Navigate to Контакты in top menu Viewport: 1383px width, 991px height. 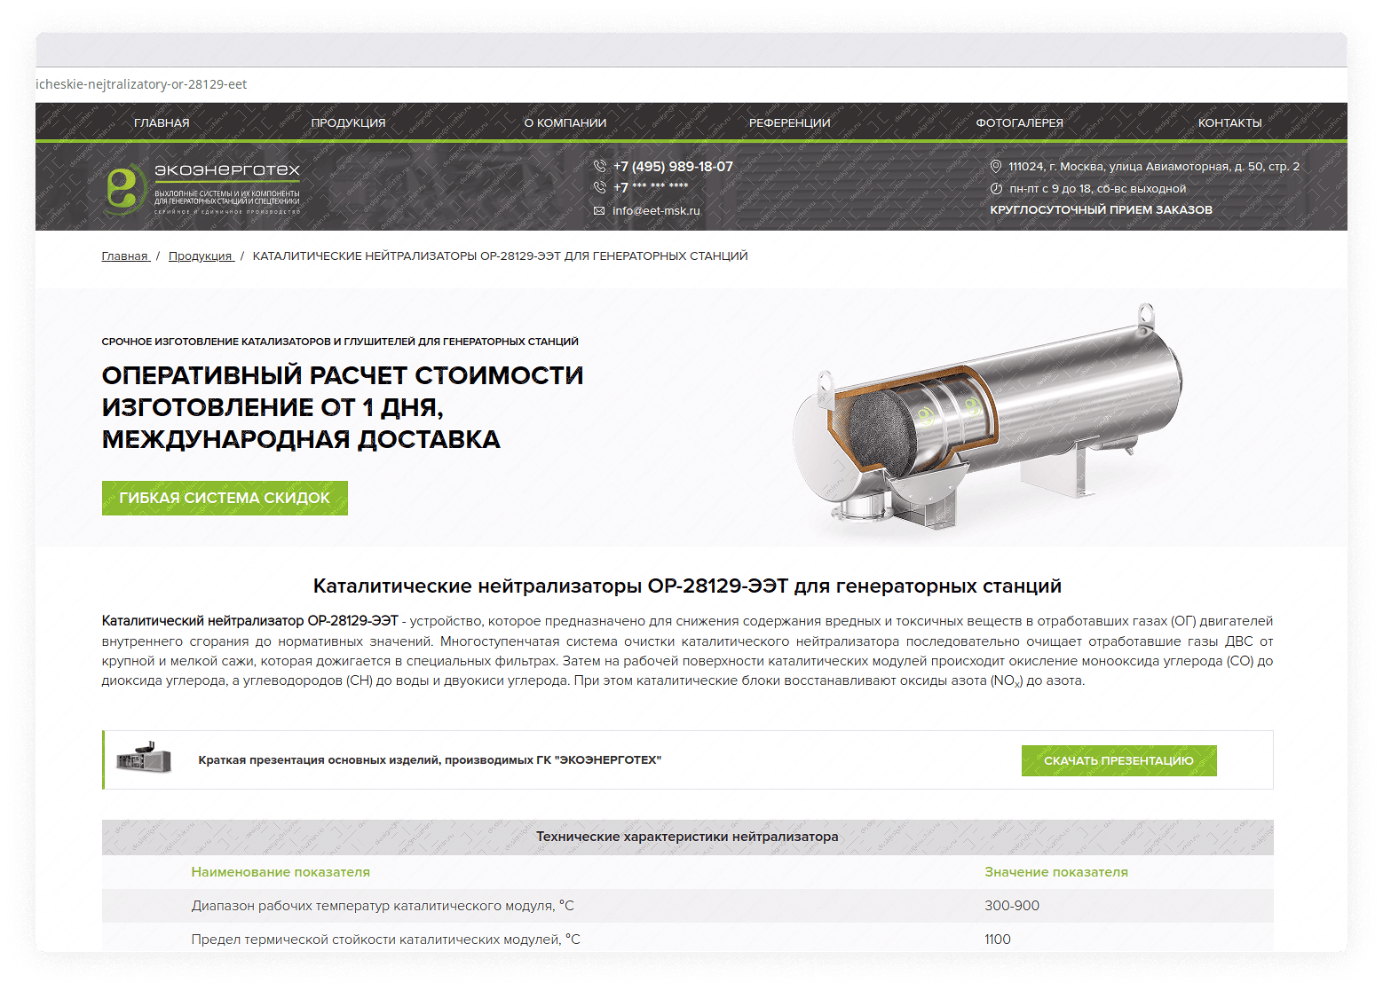1229,123
